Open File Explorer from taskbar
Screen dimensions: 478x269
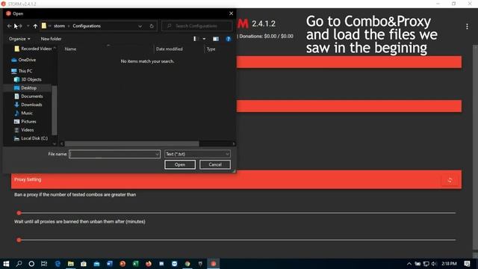tap(71, 264)
